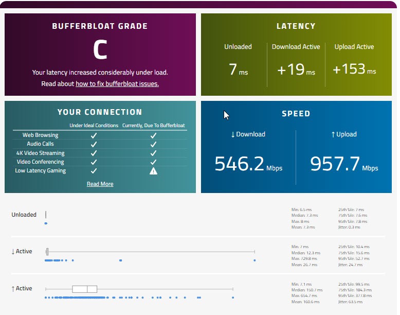
Task: Click the Low Latency Gaming warning triangle
Action: coord(153,171)
